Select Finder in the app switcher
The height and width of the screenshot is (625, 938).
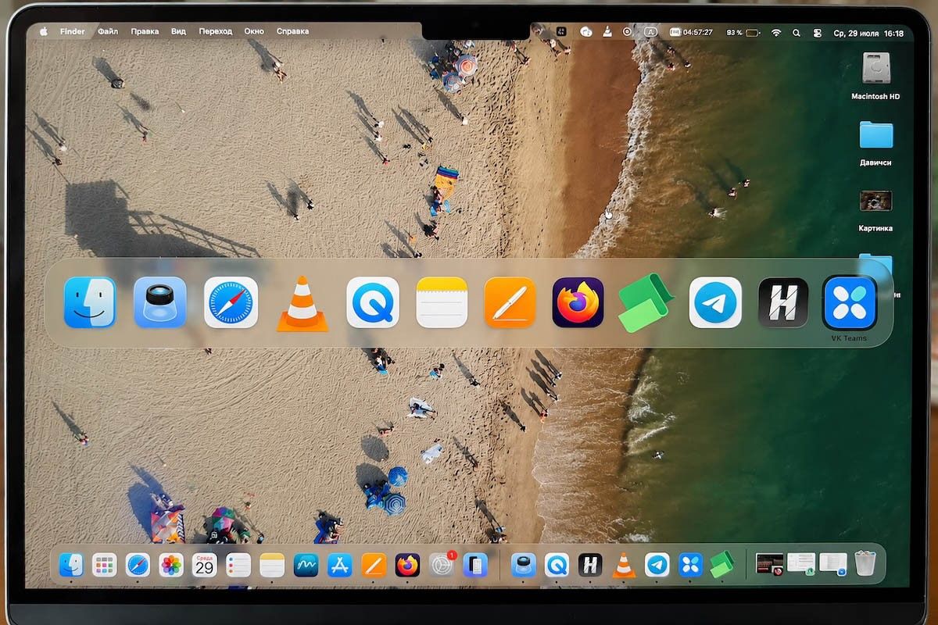pyautogui.click(x=90, y=302)
